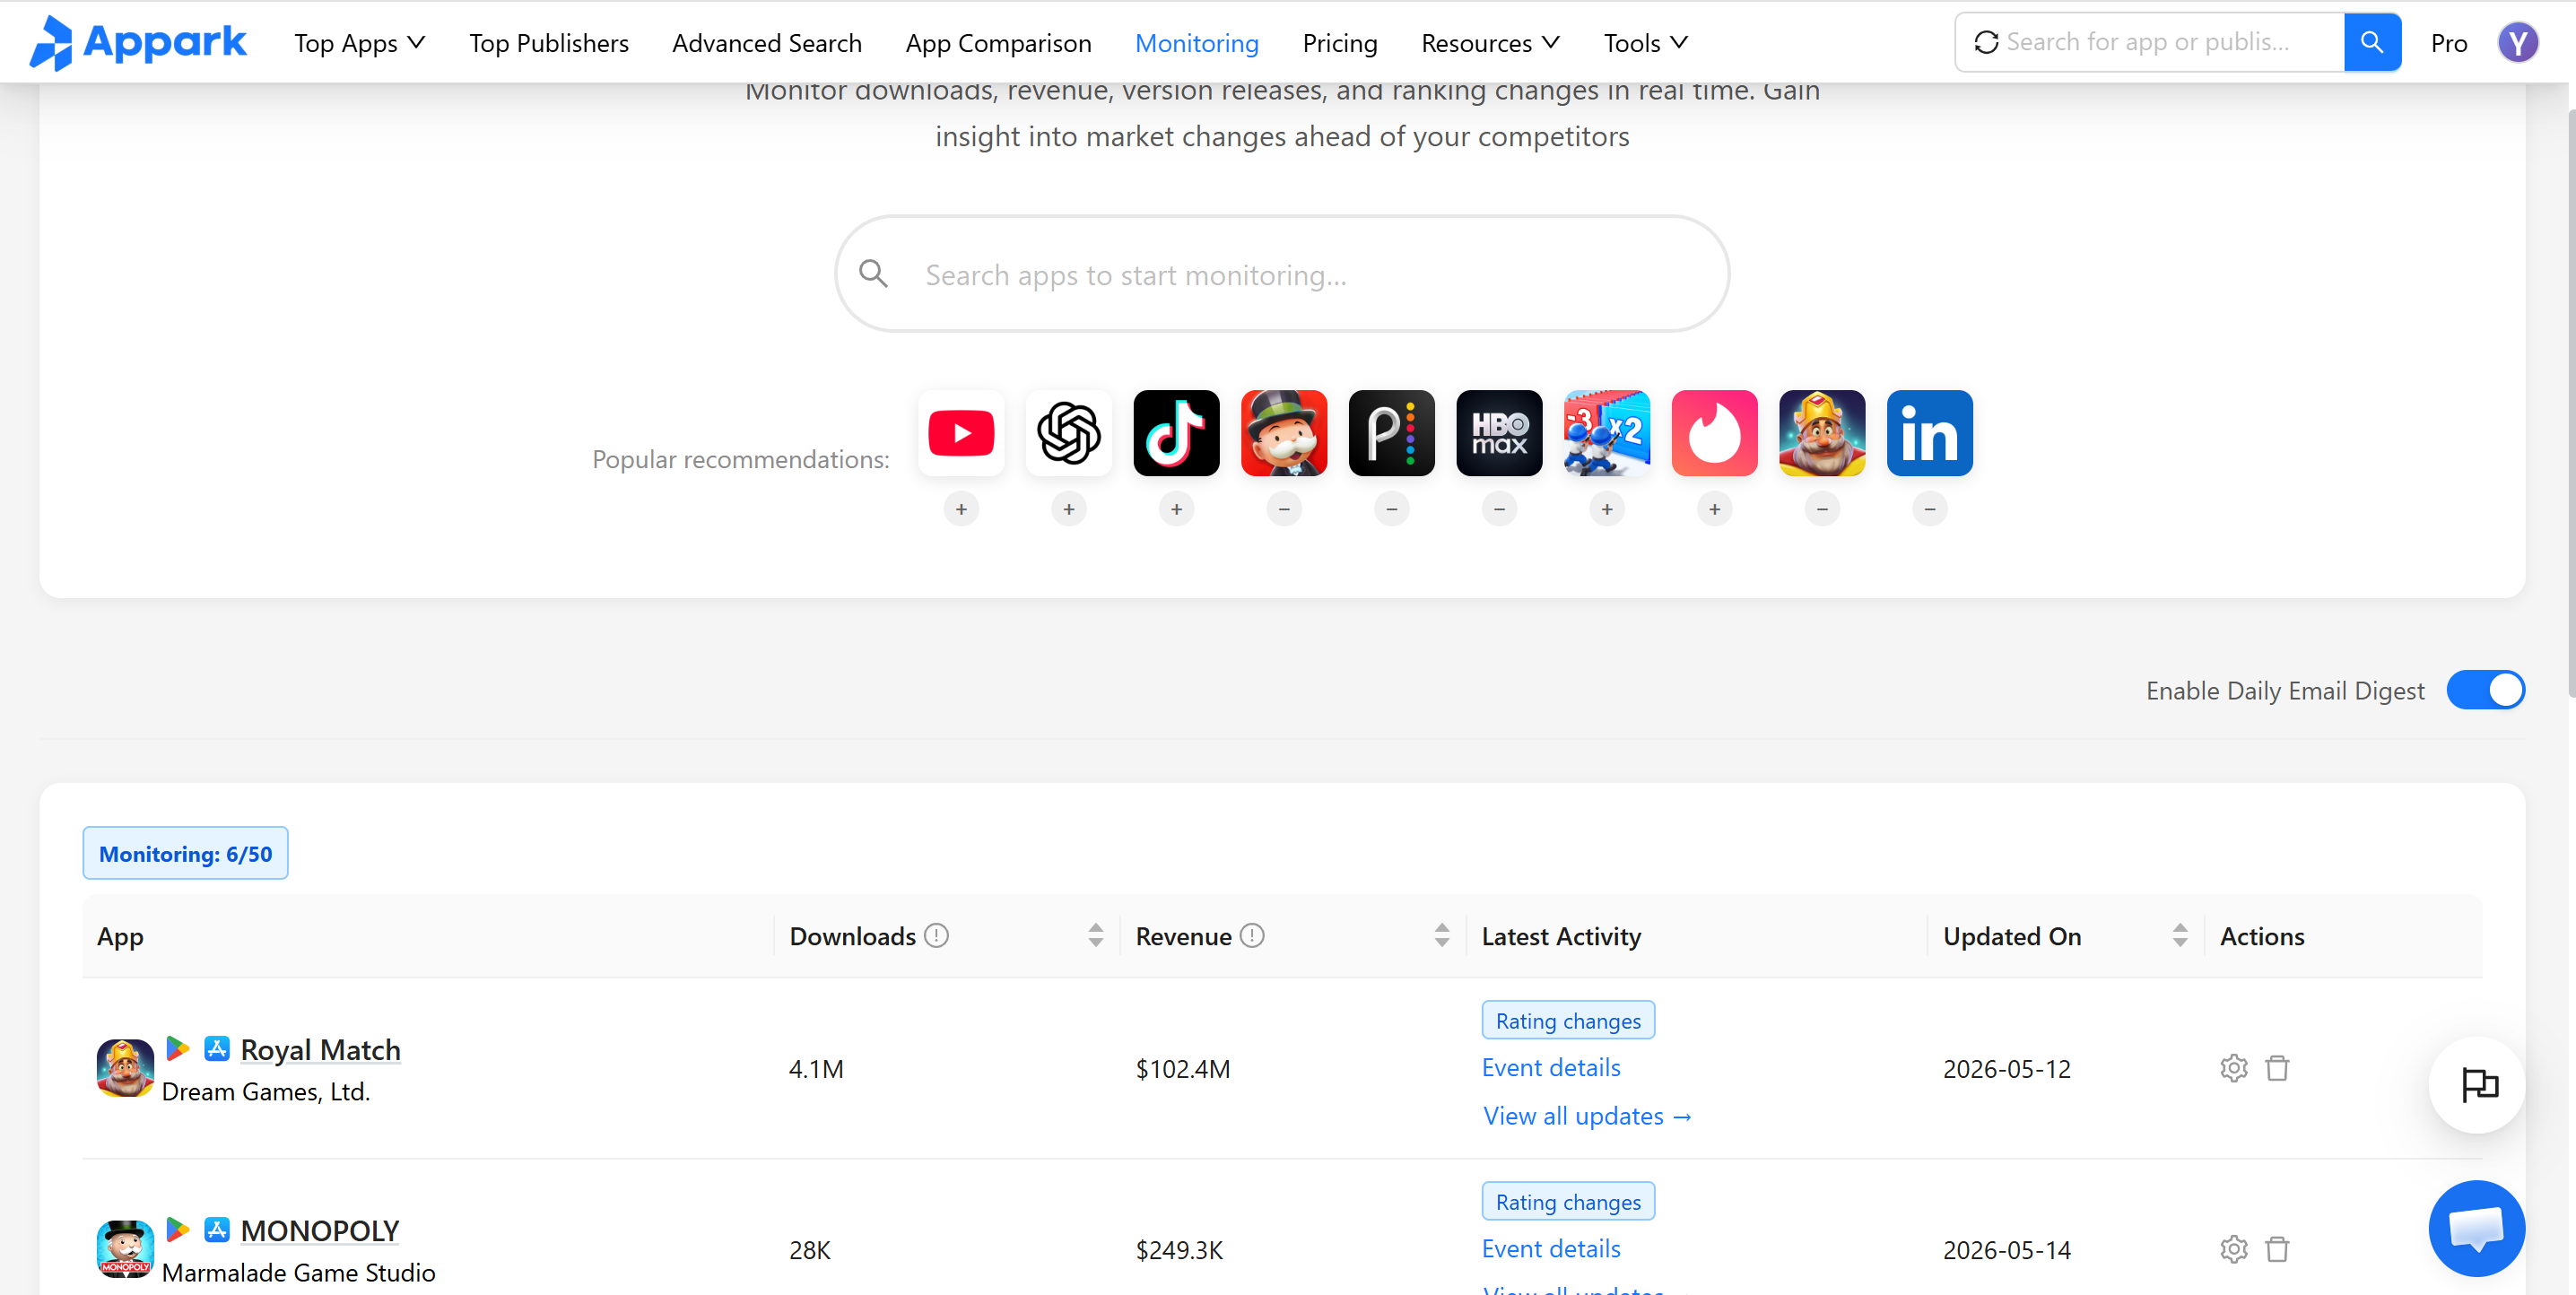The width and height of the screenshot is (2576, 1295).
Task: Click the Royal Match recommendation icon
Action: coord(1822,433)
